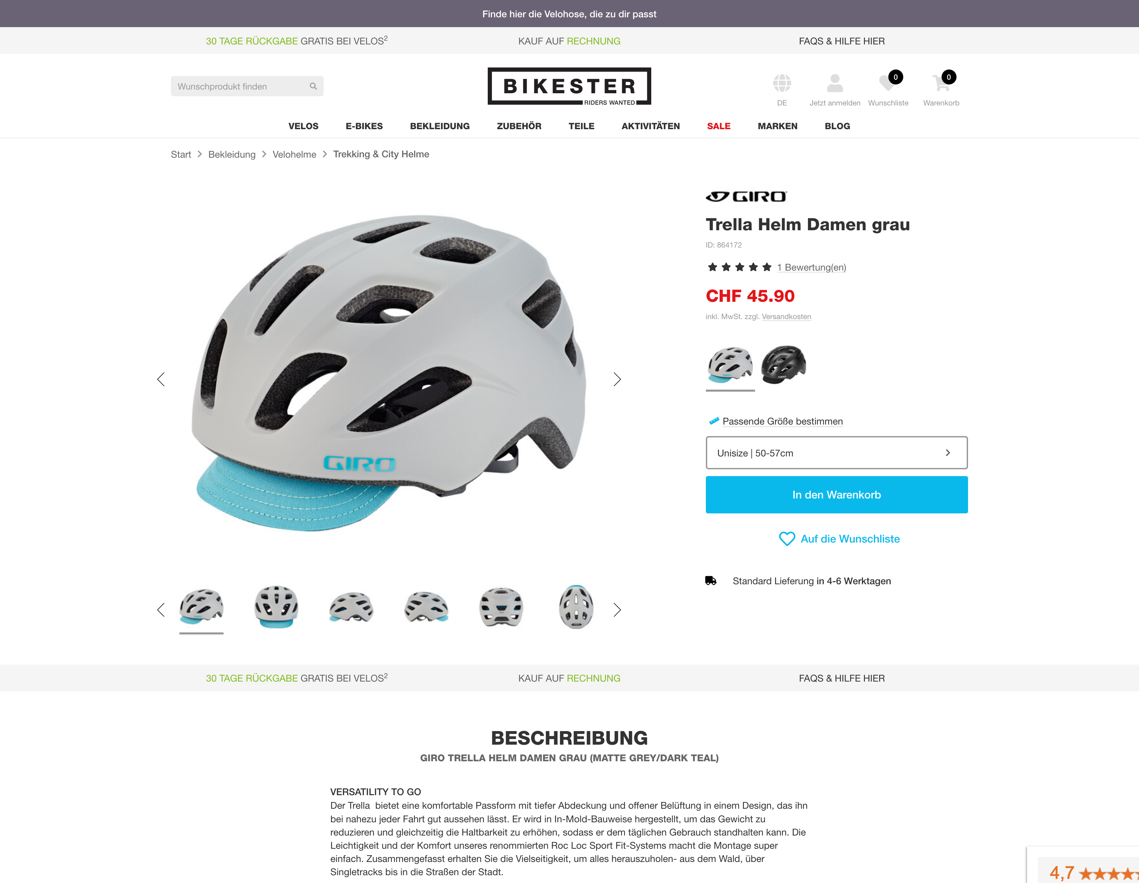Advance thumbnail strip with right arrow

pos(617,610)
